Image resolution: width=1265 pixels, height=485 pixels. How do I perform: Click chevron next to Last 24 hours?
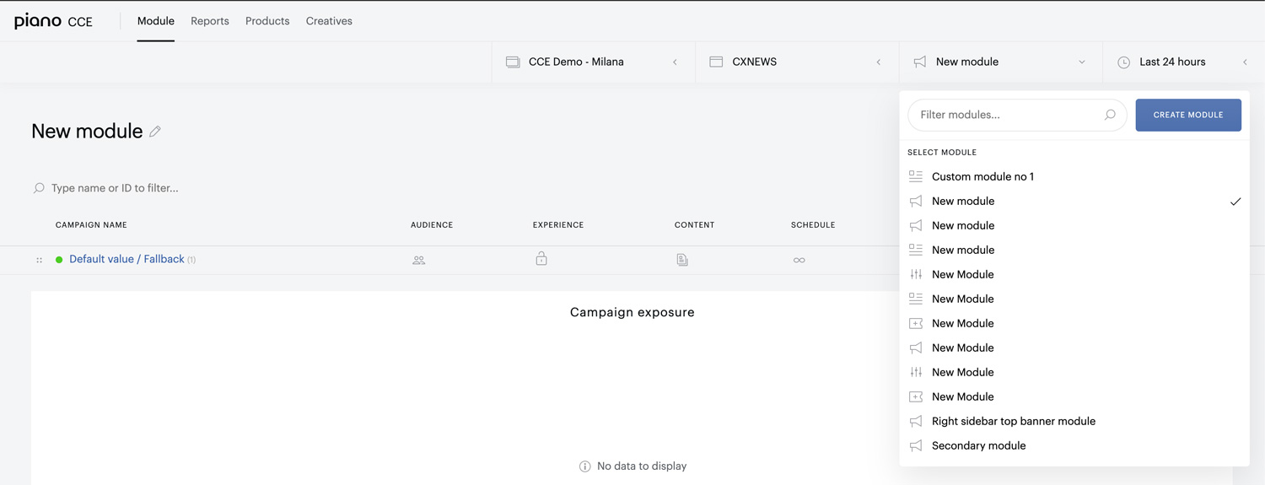(x=1245, y=62)
